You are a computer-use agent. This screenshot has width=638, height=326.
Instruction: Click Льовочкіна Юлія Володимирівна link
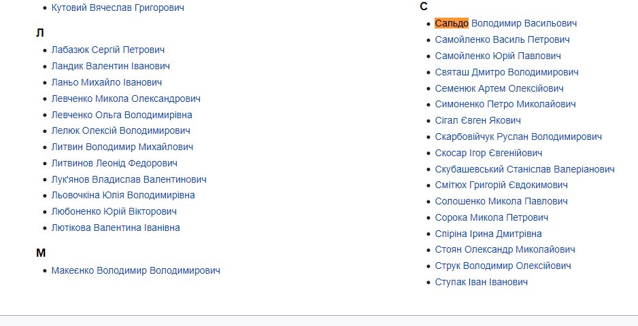[x=123, y=195]
